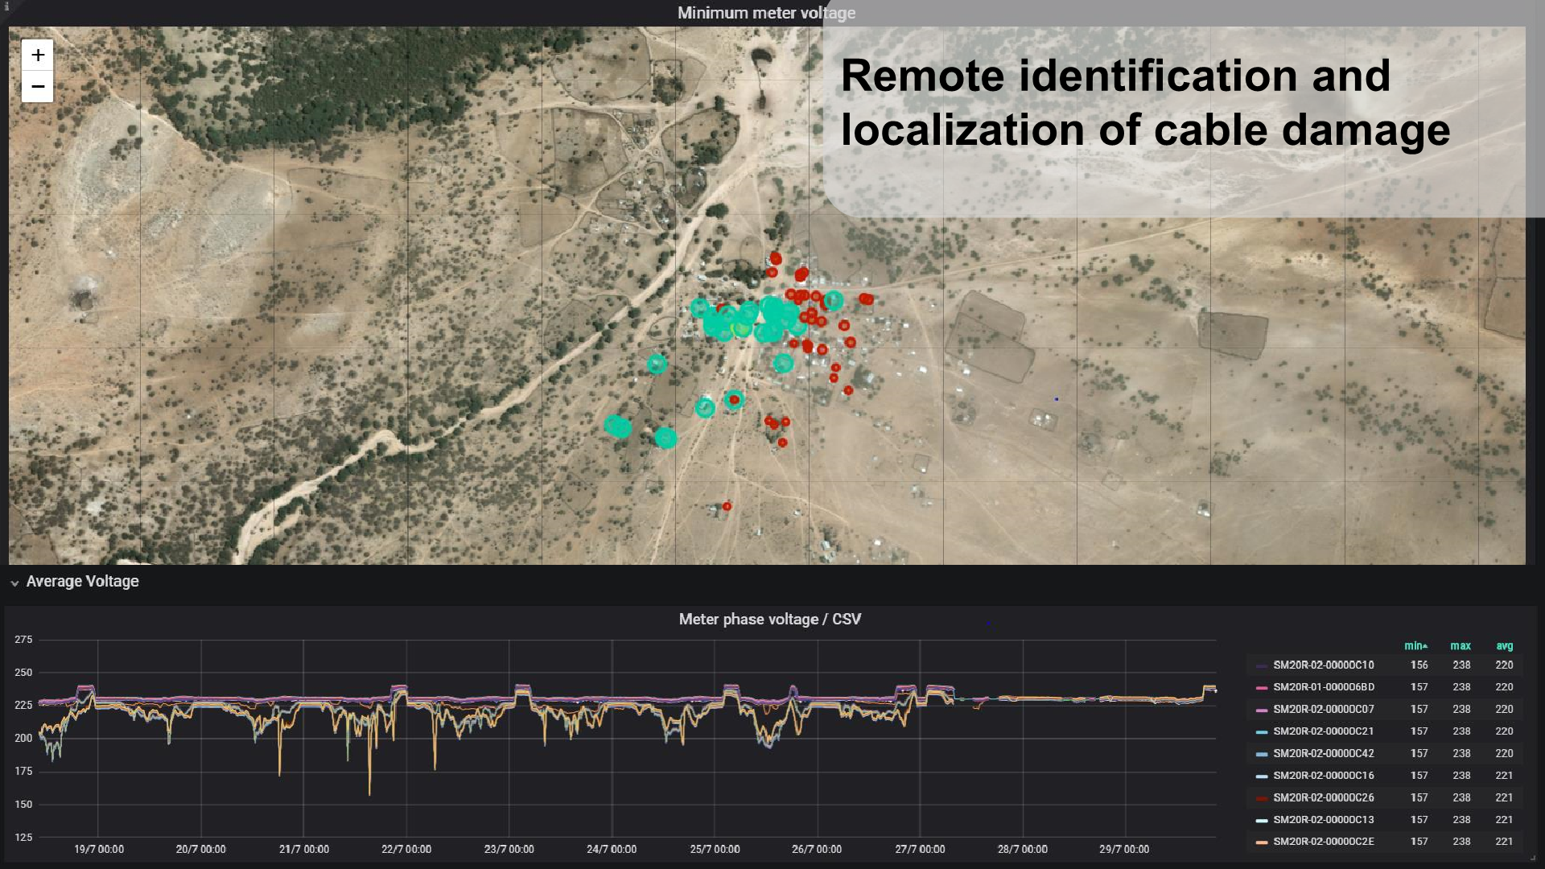The height and width of the screenshot is (869, 1545).
Task: Toggle series SM20R-02-00000C07 in legend
Action: pyautogui.click(x=1323, y=710)
